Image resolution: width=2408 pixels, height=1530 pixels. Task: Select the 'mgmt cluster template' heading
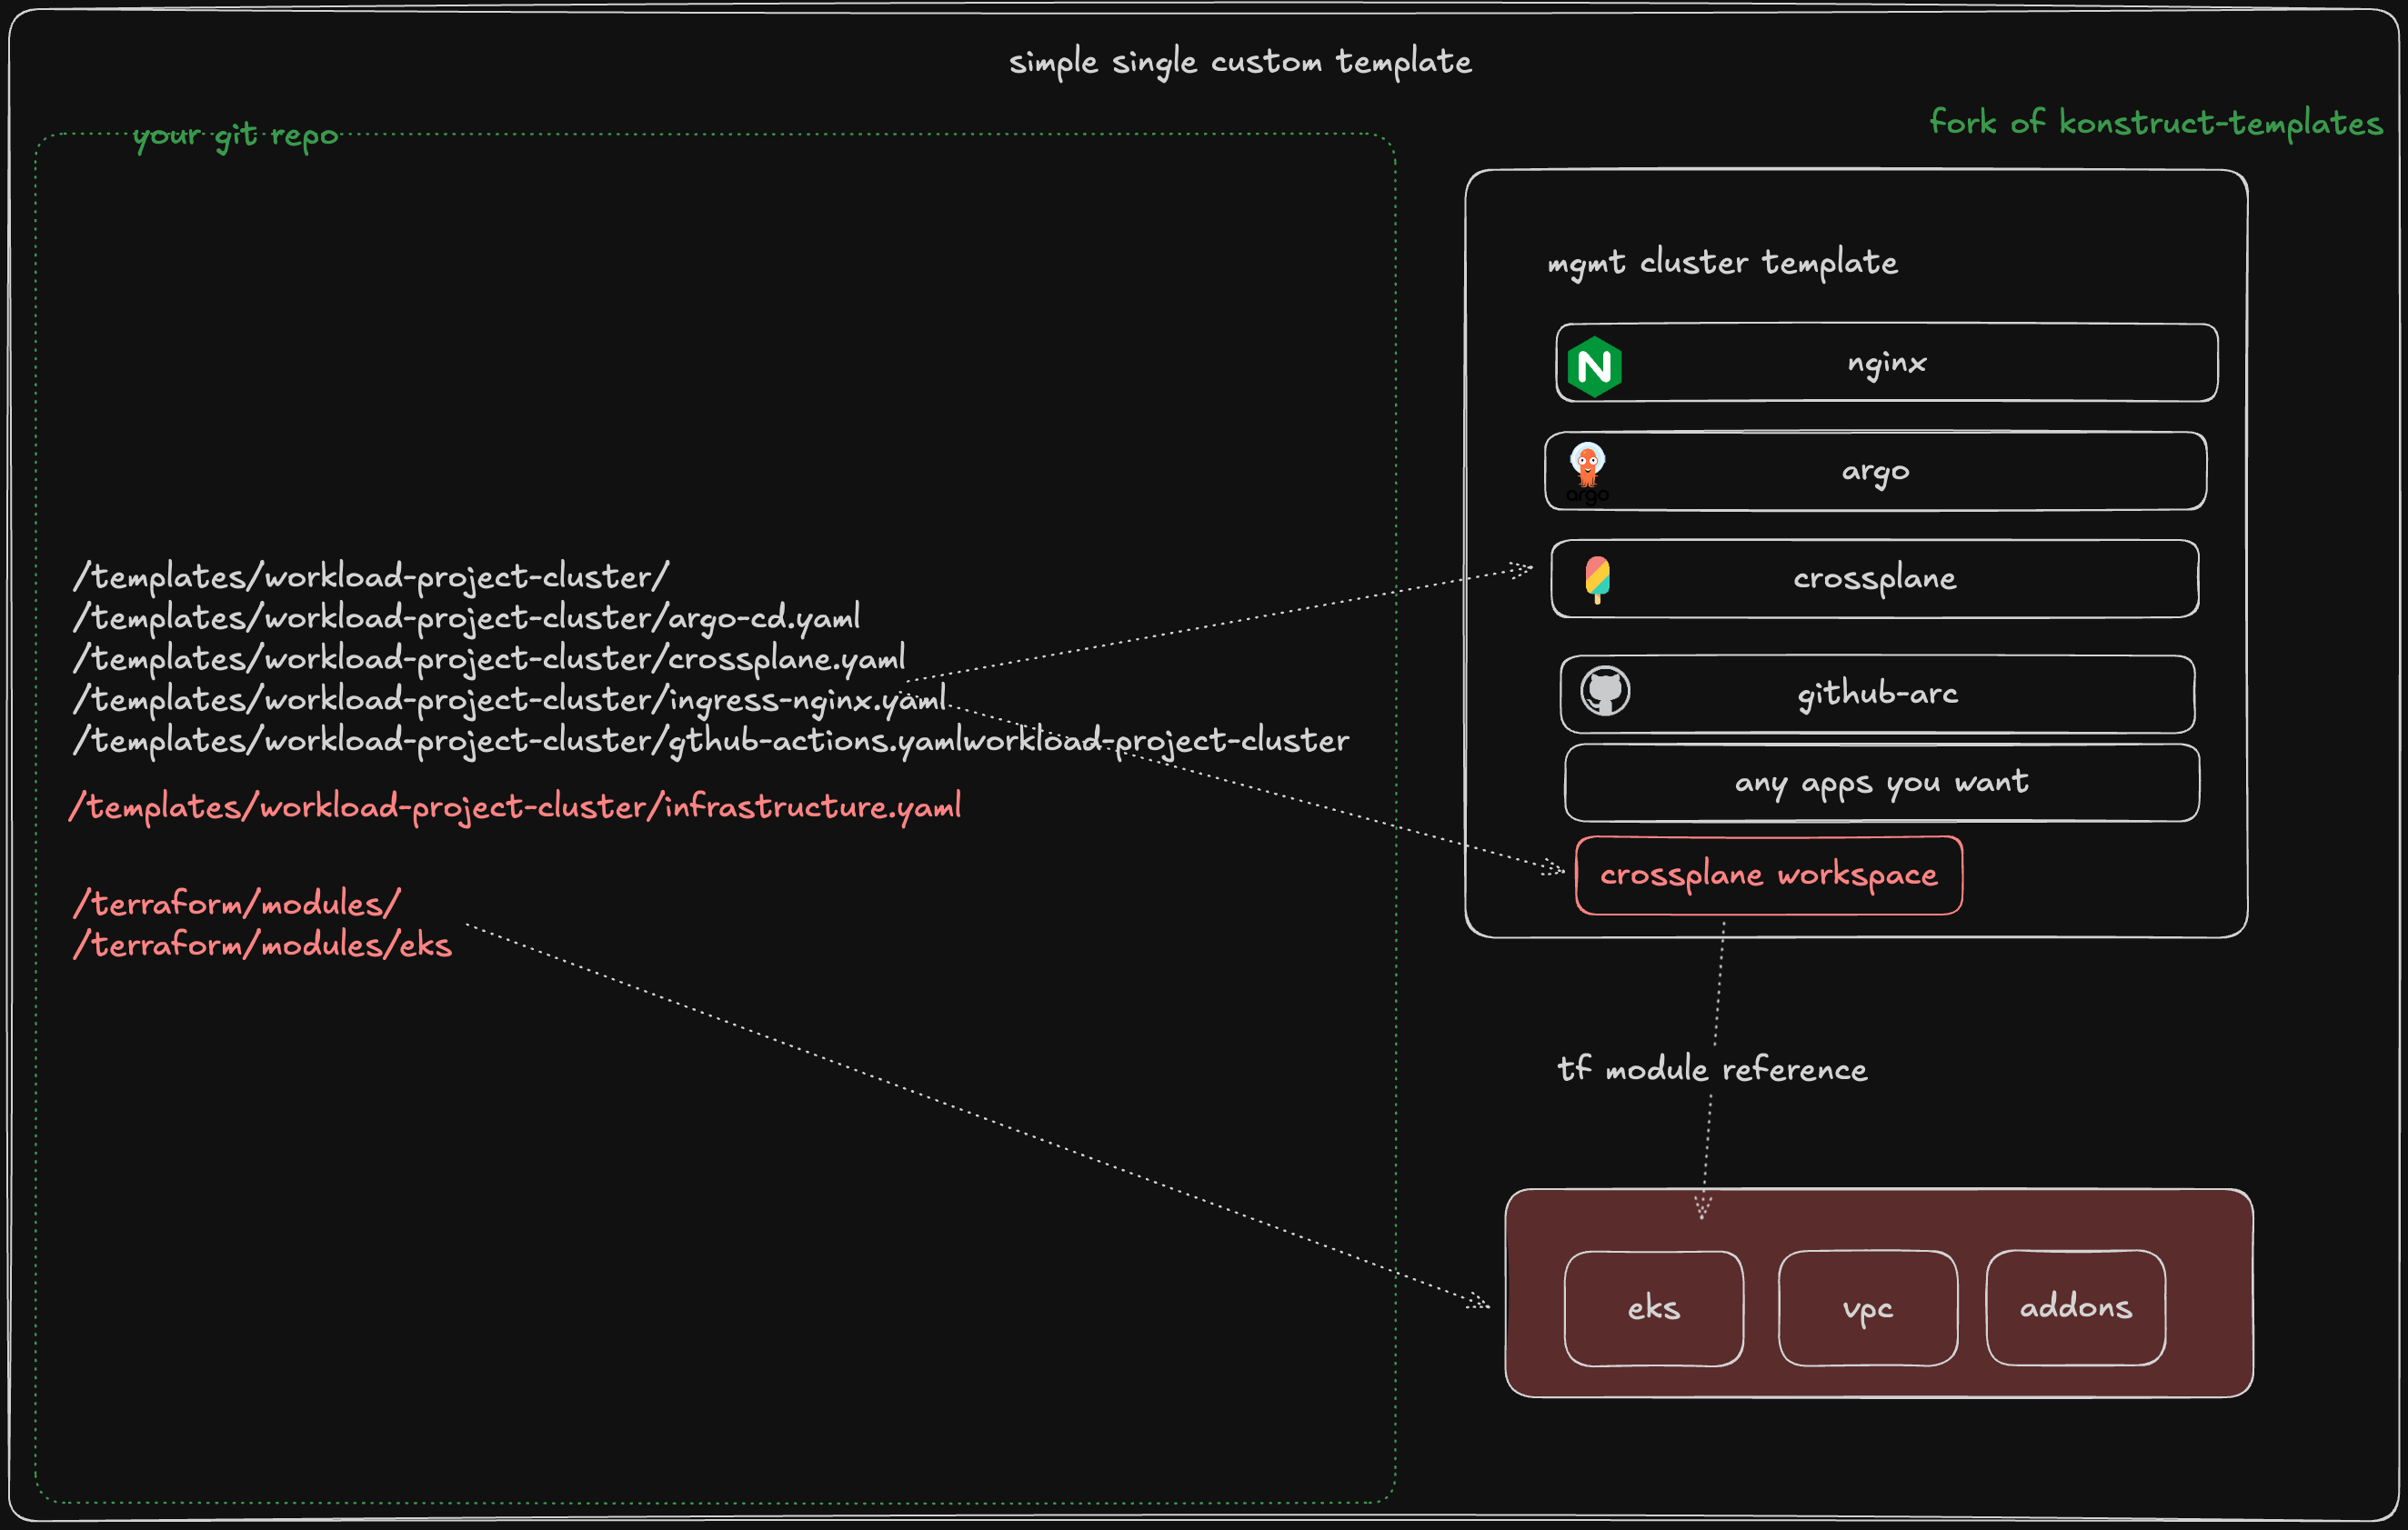[1722, 263]
